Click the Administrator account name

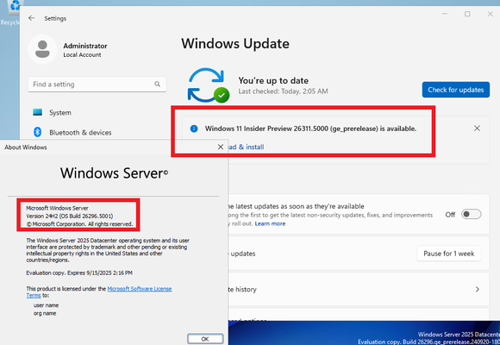pyautogui.click(x=85, y=46)
